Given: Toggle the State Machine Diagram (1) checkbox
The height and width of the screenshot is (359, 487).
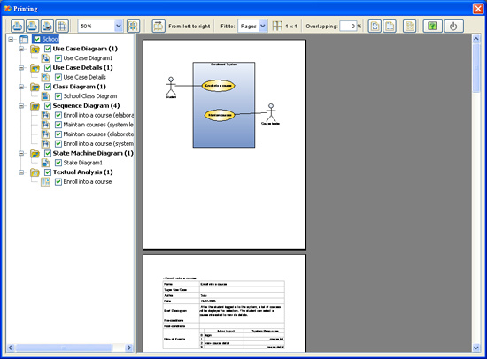Looking at the screenshot, I should (48, 153).
